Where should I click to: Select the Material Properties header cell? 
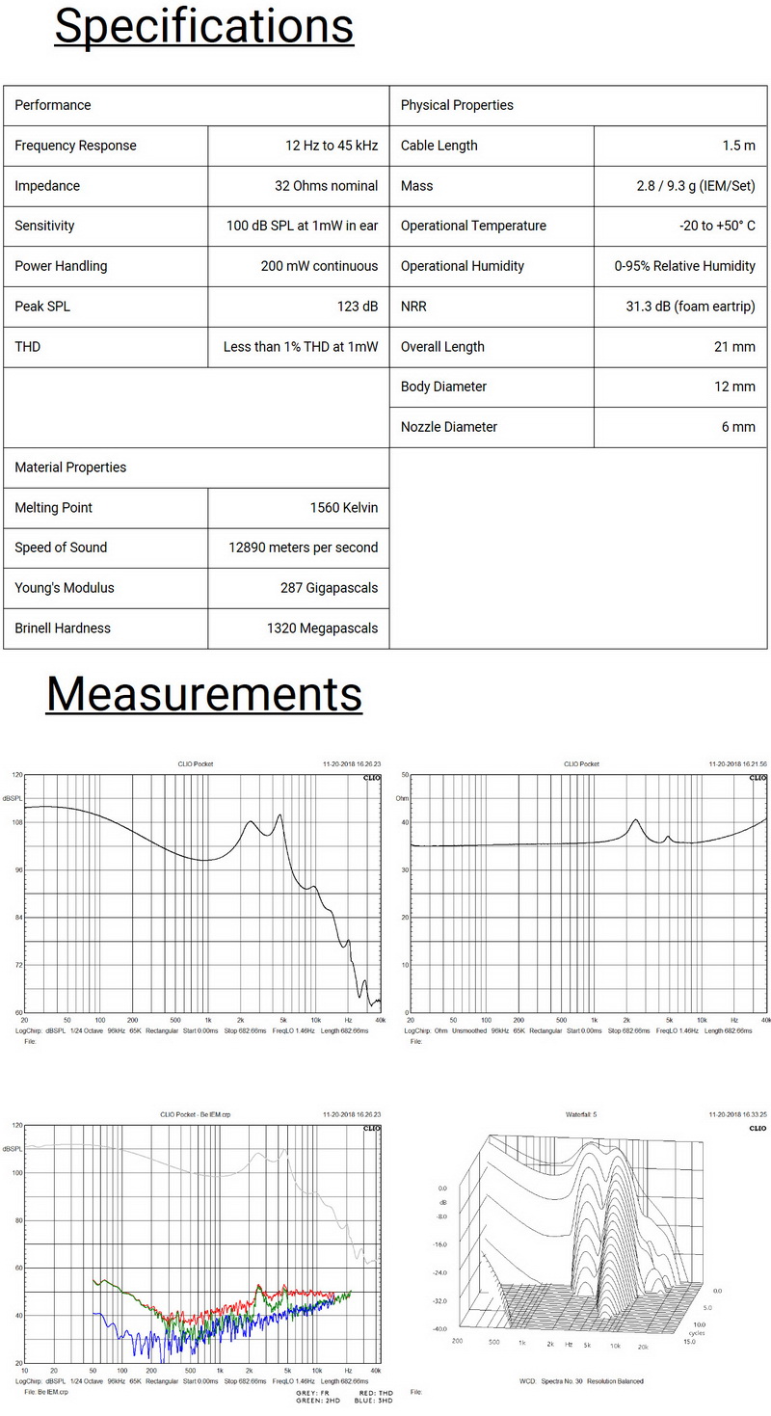(197, 468)
